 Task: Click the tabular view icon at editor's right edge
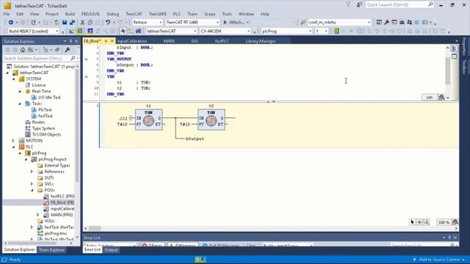point(454,56)
